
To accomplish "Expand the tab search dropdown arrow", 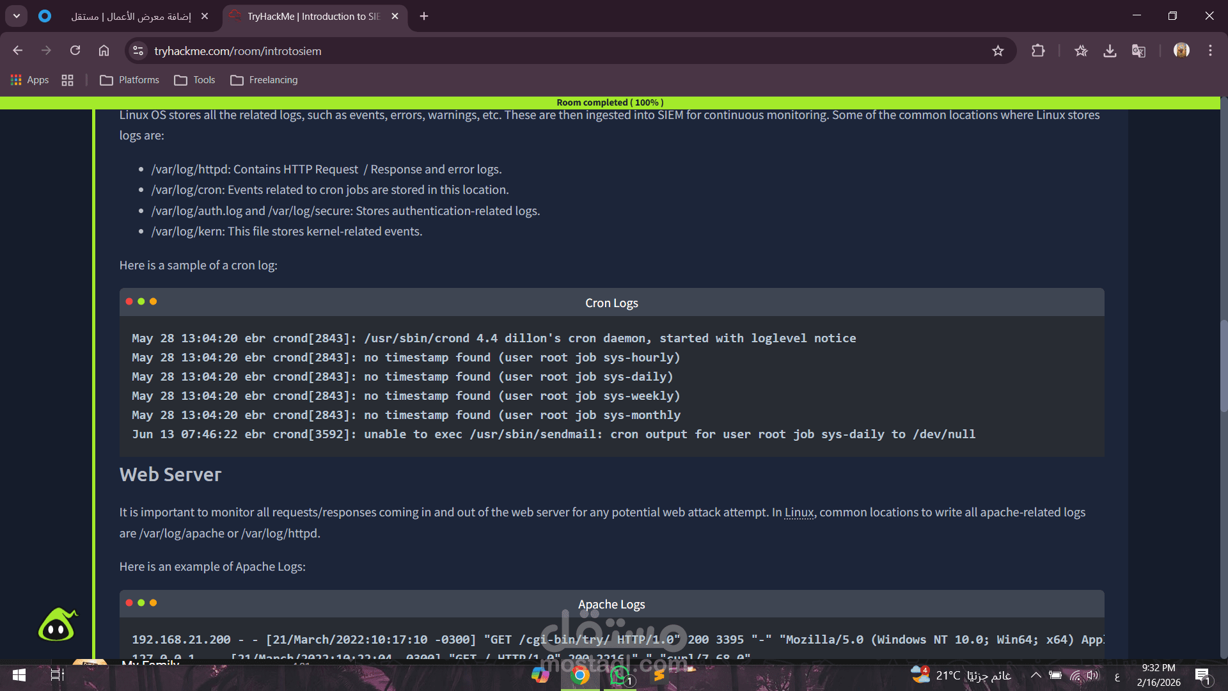I will (x=16, y=16).
